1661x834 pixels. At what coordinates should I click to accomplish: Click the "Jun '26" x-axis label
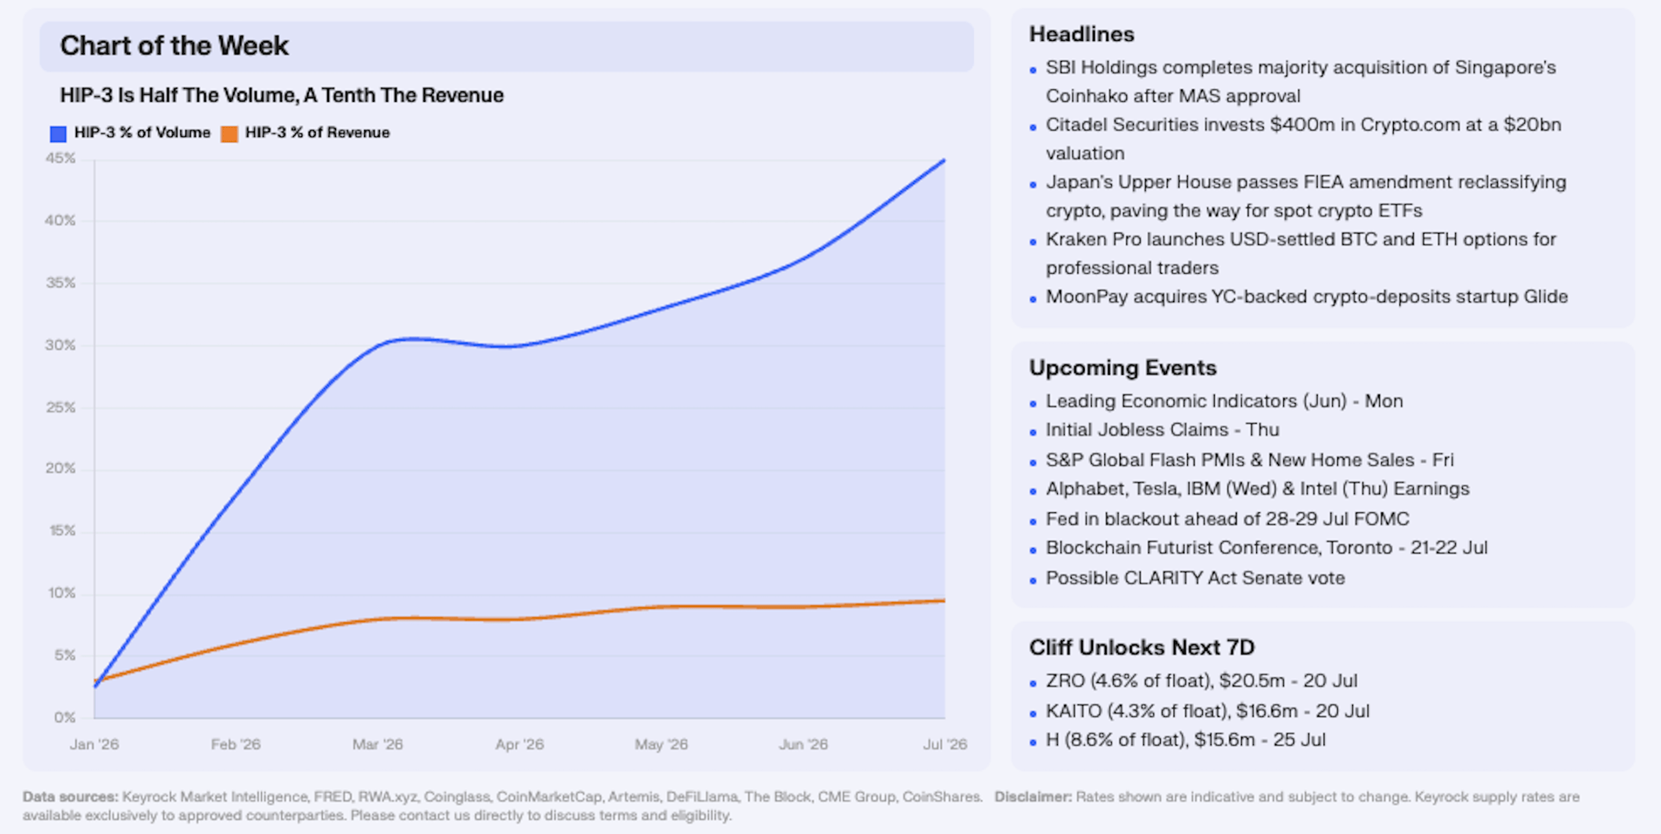click(x=803, y=745)
